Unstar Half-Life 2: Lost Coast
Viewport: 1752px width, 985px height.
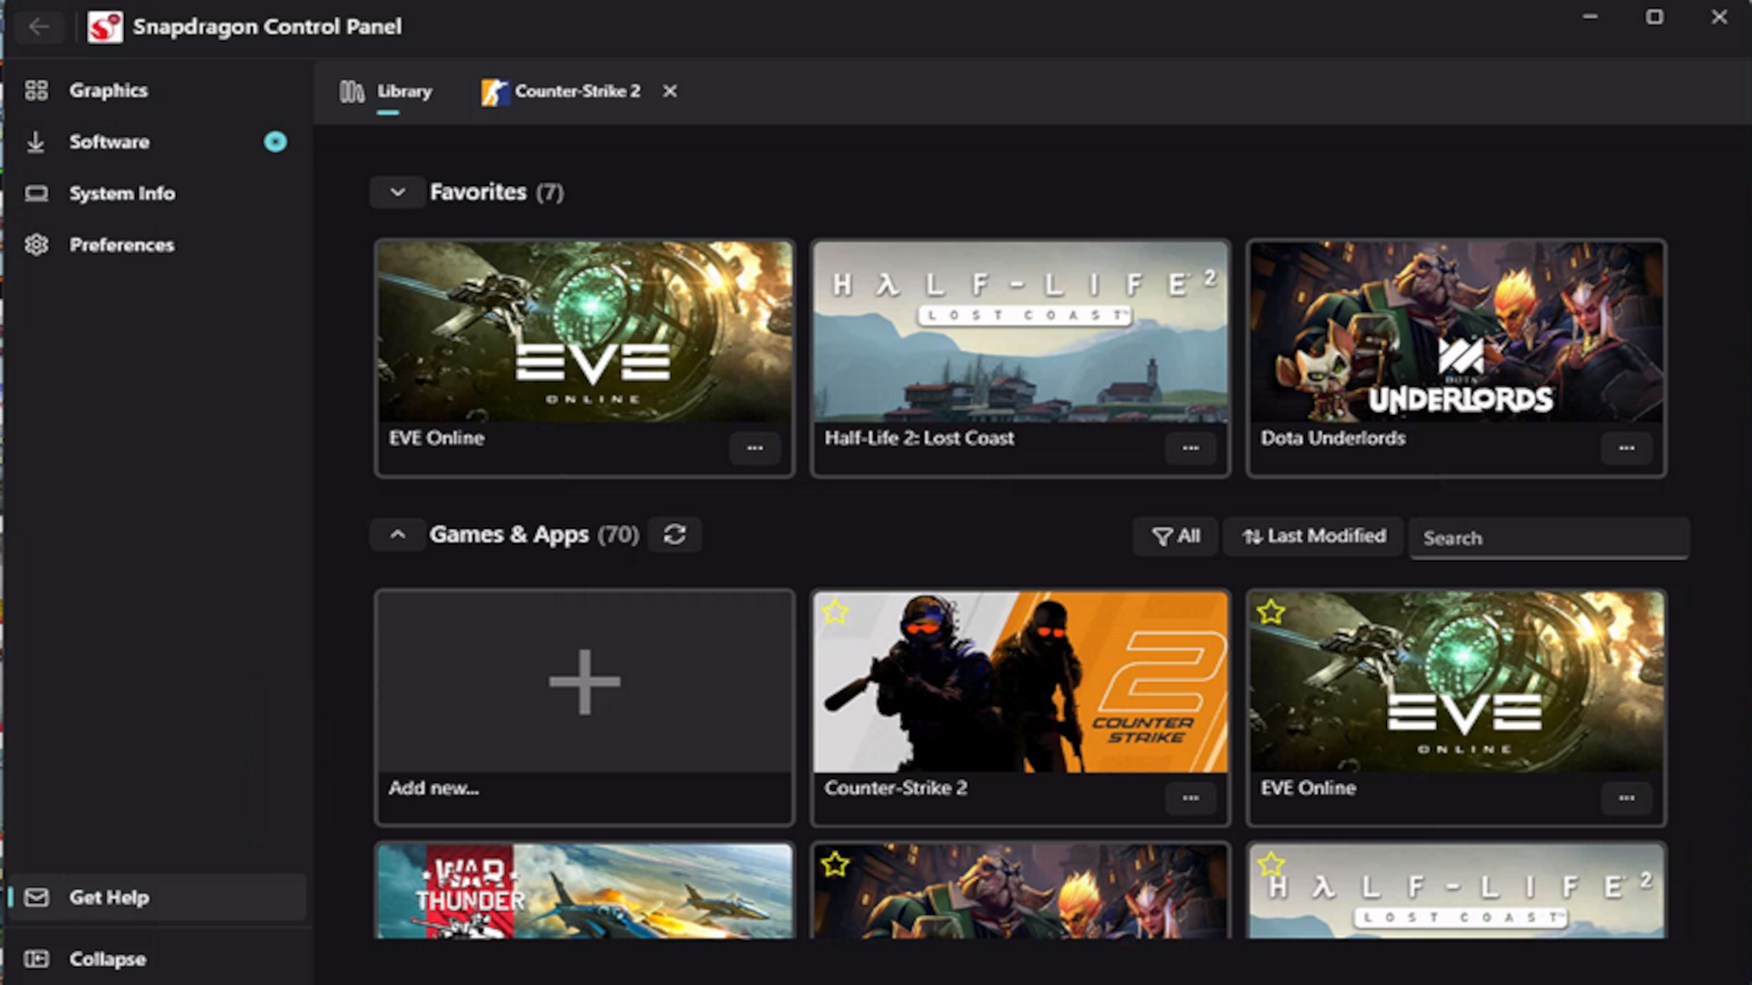point(1270,862)
